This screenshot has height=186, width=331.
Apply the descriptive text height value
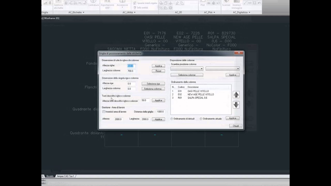click(x=158, y=100)
